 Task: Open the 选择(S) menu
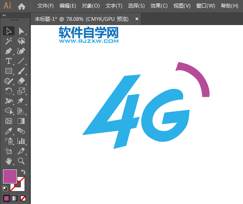point(136,6)
